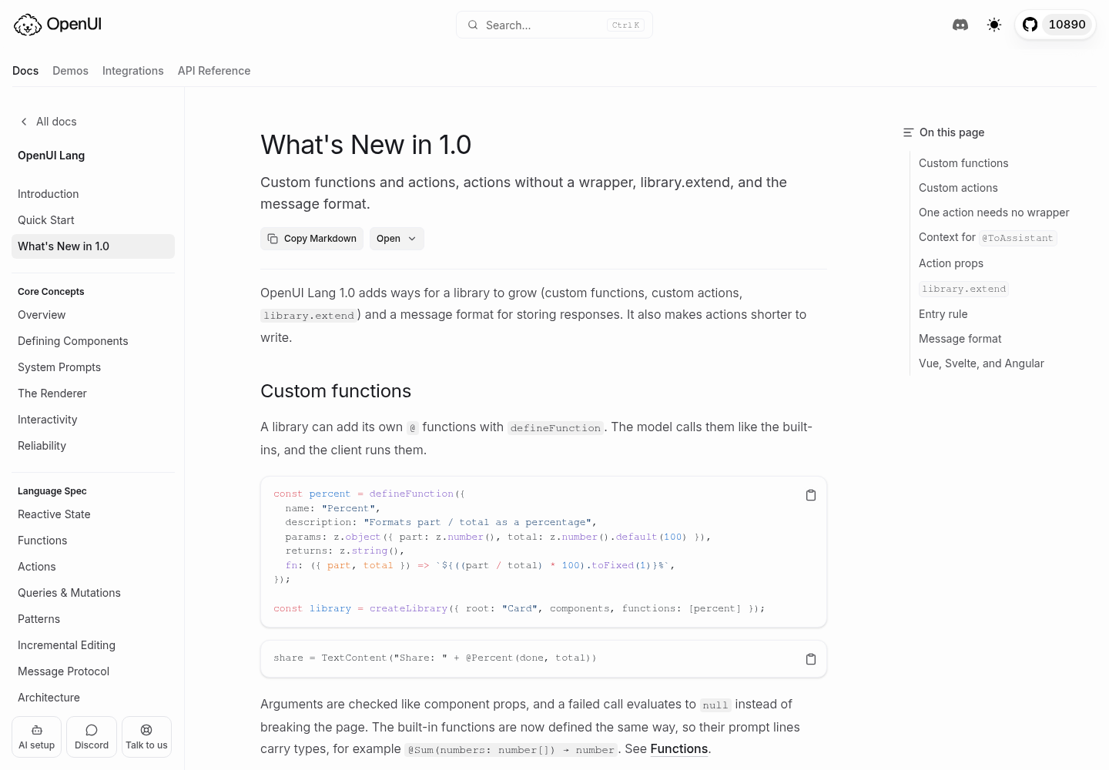
Task: Open the Quick Start sidebar page
Action: coord(93,220)
